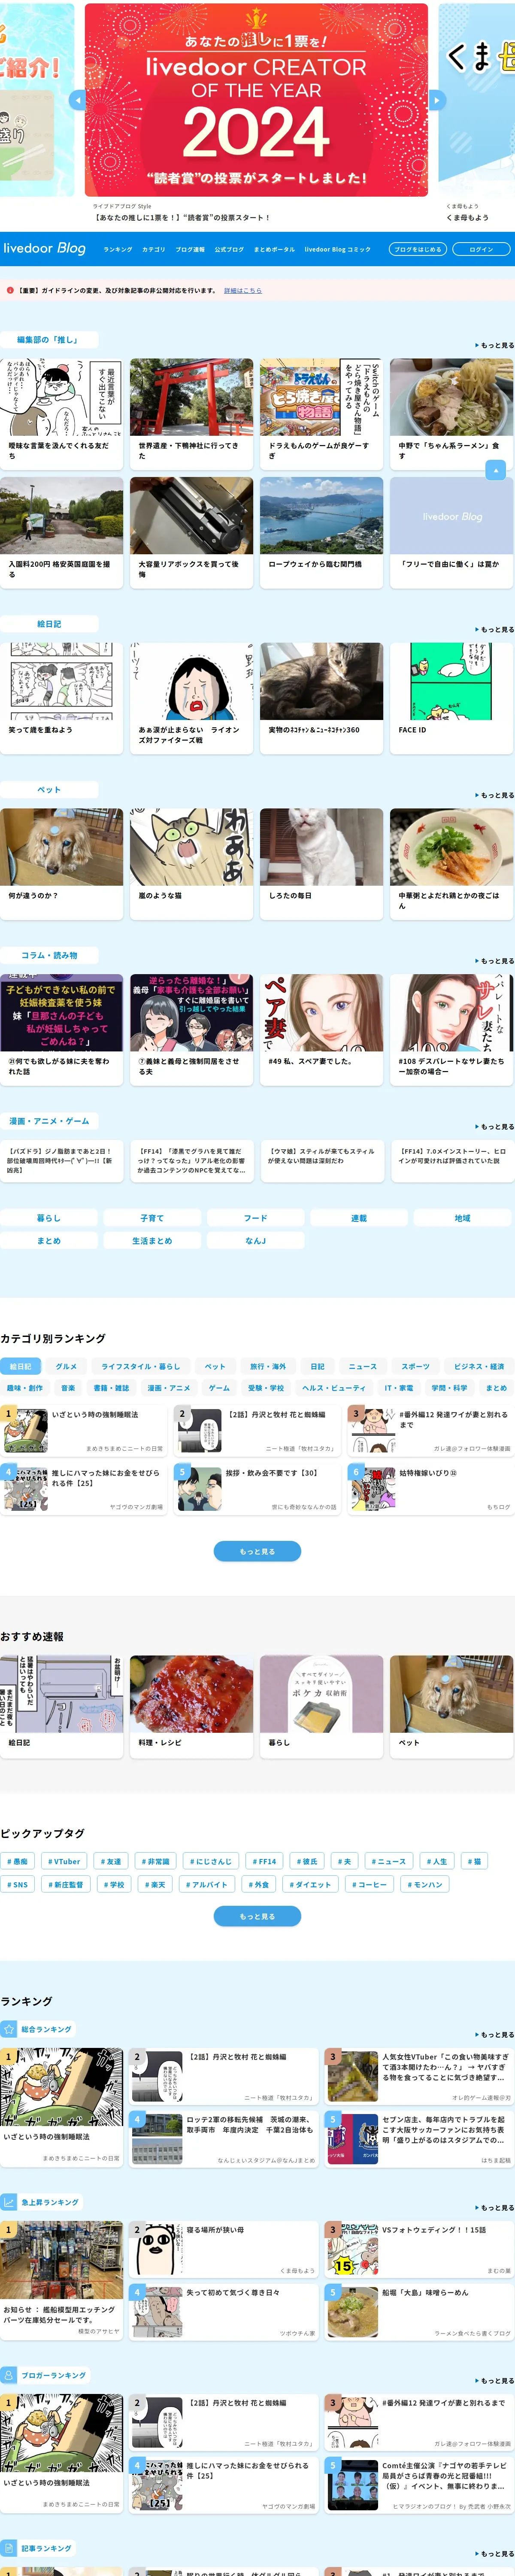Click the ログイン button
The image size is (515, 2576).
[x=481, y=249]
